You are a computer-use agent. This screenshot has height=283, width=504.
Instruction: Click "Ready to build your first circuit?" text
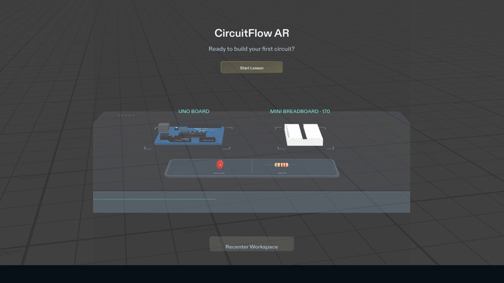[251, 49]
